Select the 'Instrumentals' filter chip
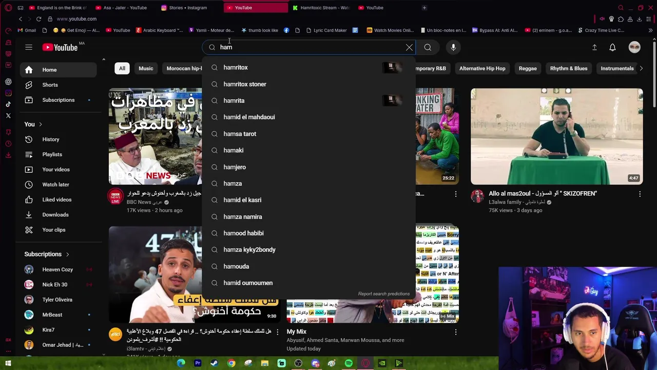The height and width of the screenshot is (370, 657). tap(617, 68)
